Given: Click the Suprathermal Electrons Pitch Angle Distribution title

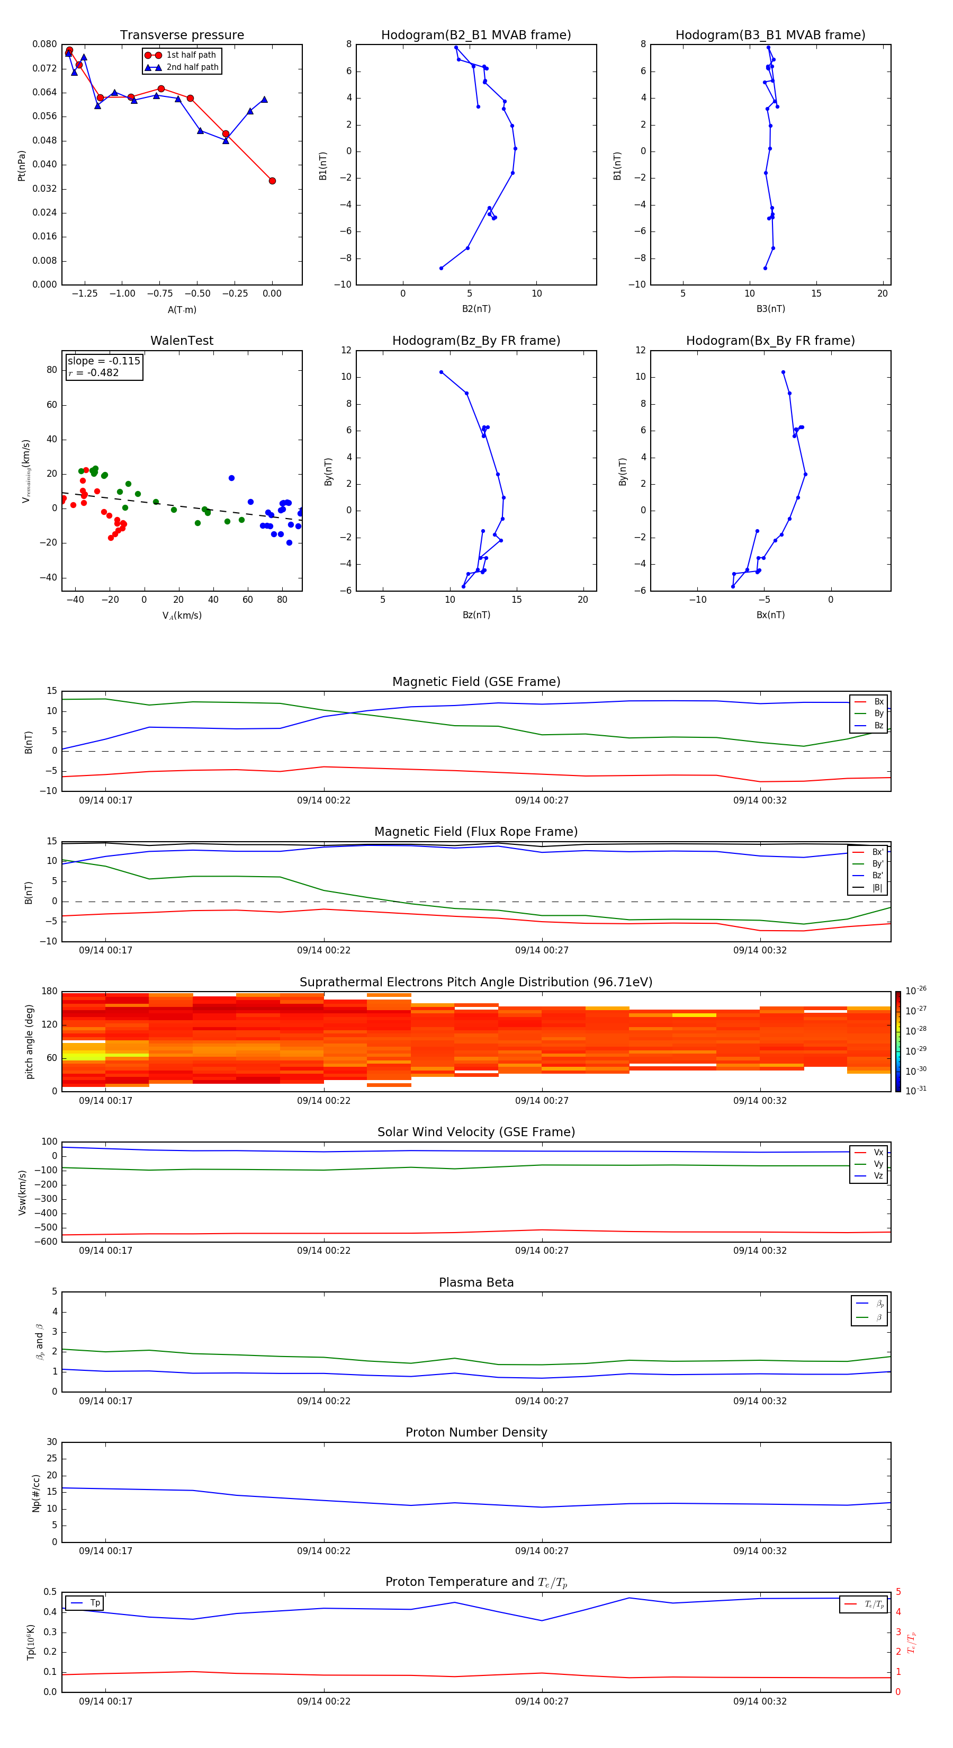Looking at the screenshot, I should coord(476,983).
